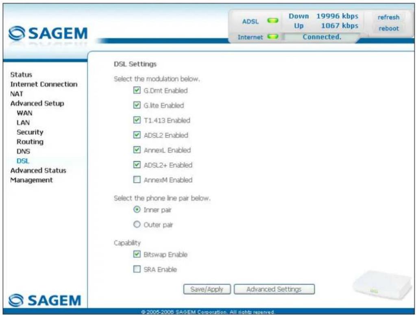Open Internet Connection menu item
The height and width of the screenshot is (315, 416).
pos(44,84)
